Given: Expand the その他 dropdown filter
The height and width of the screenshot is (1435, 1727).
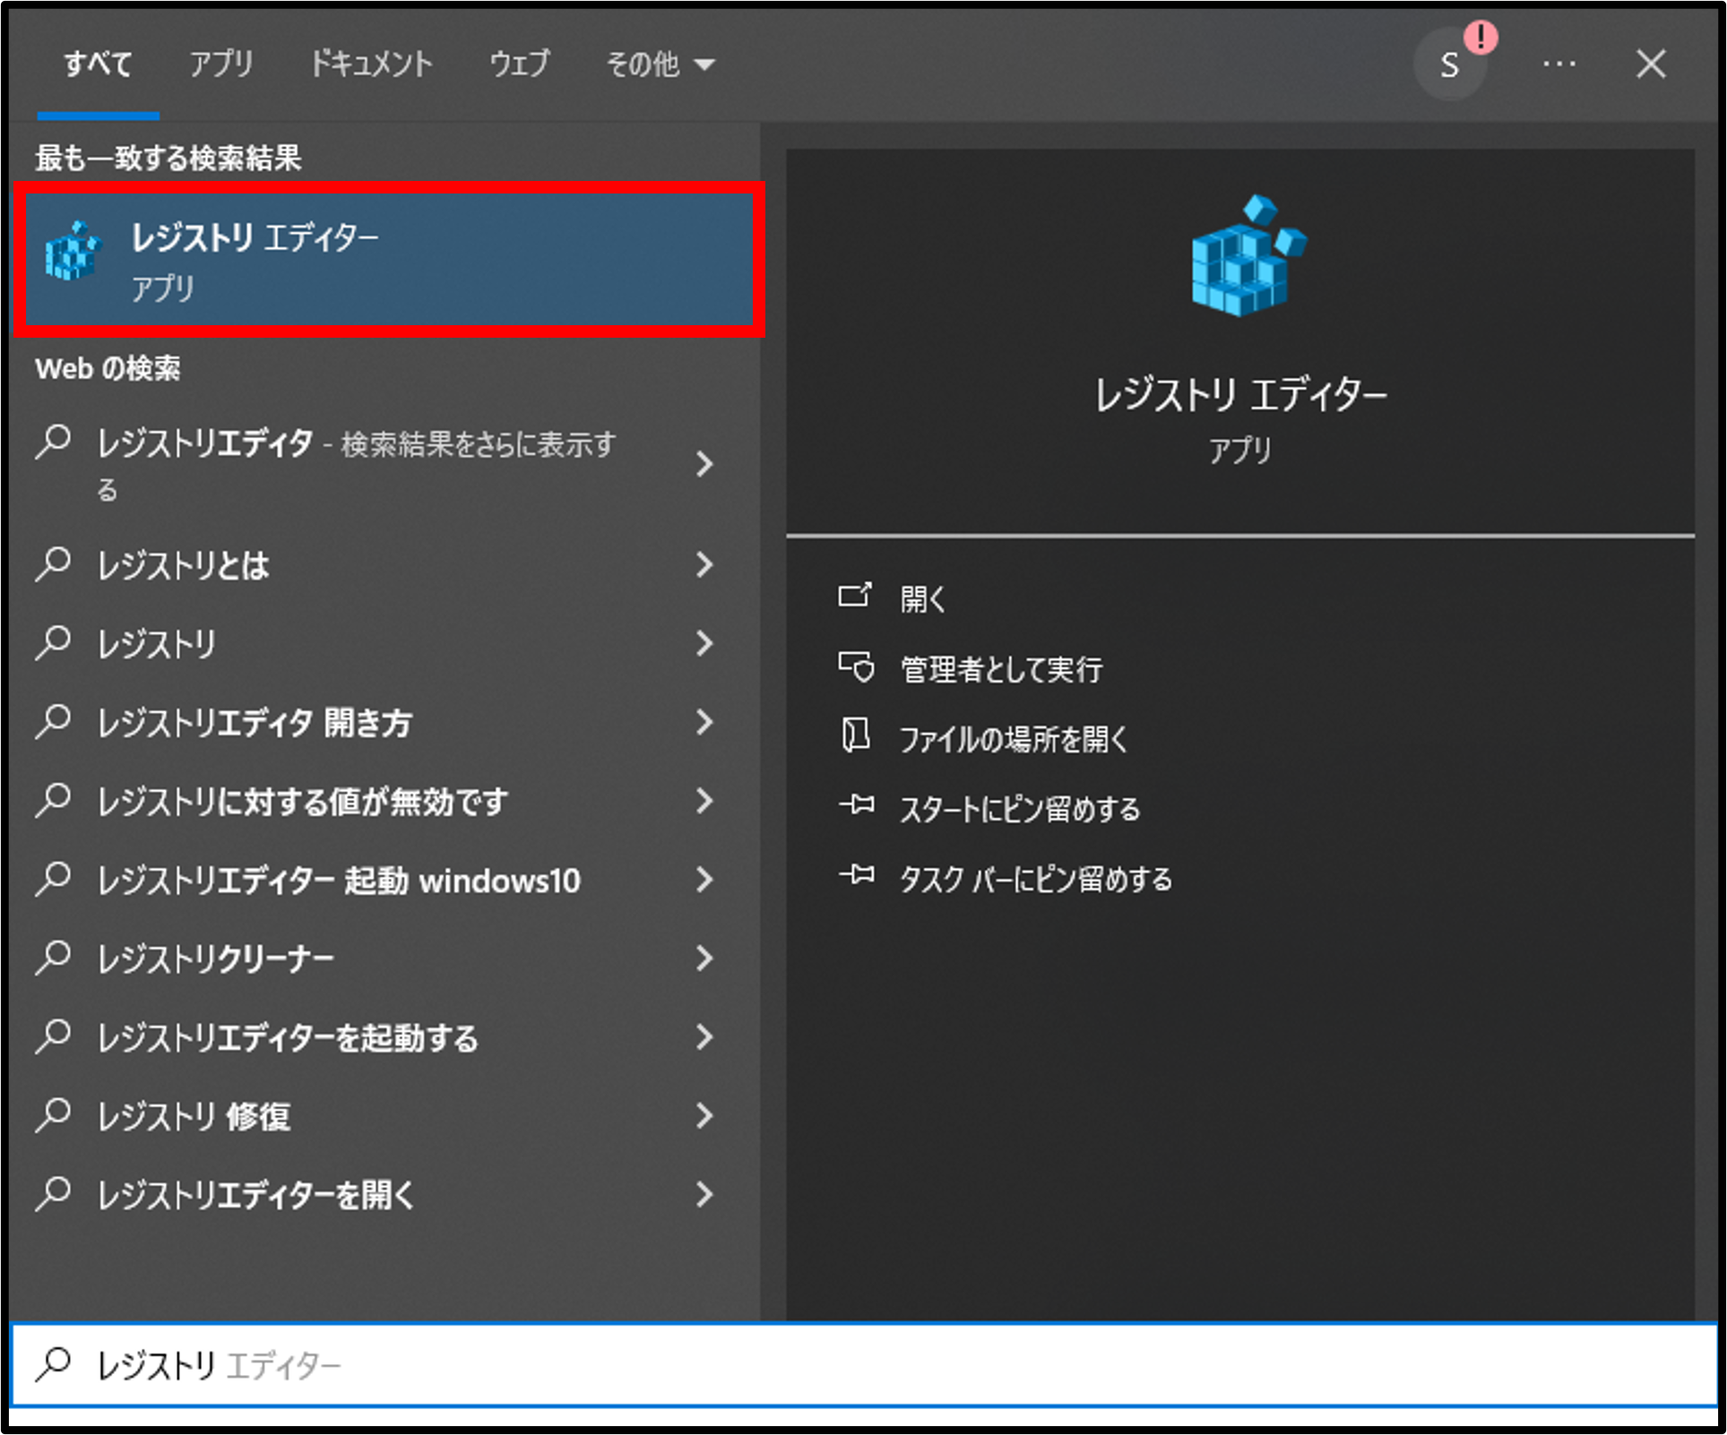Looking at the screenshot, I should (x=661, y=64).
